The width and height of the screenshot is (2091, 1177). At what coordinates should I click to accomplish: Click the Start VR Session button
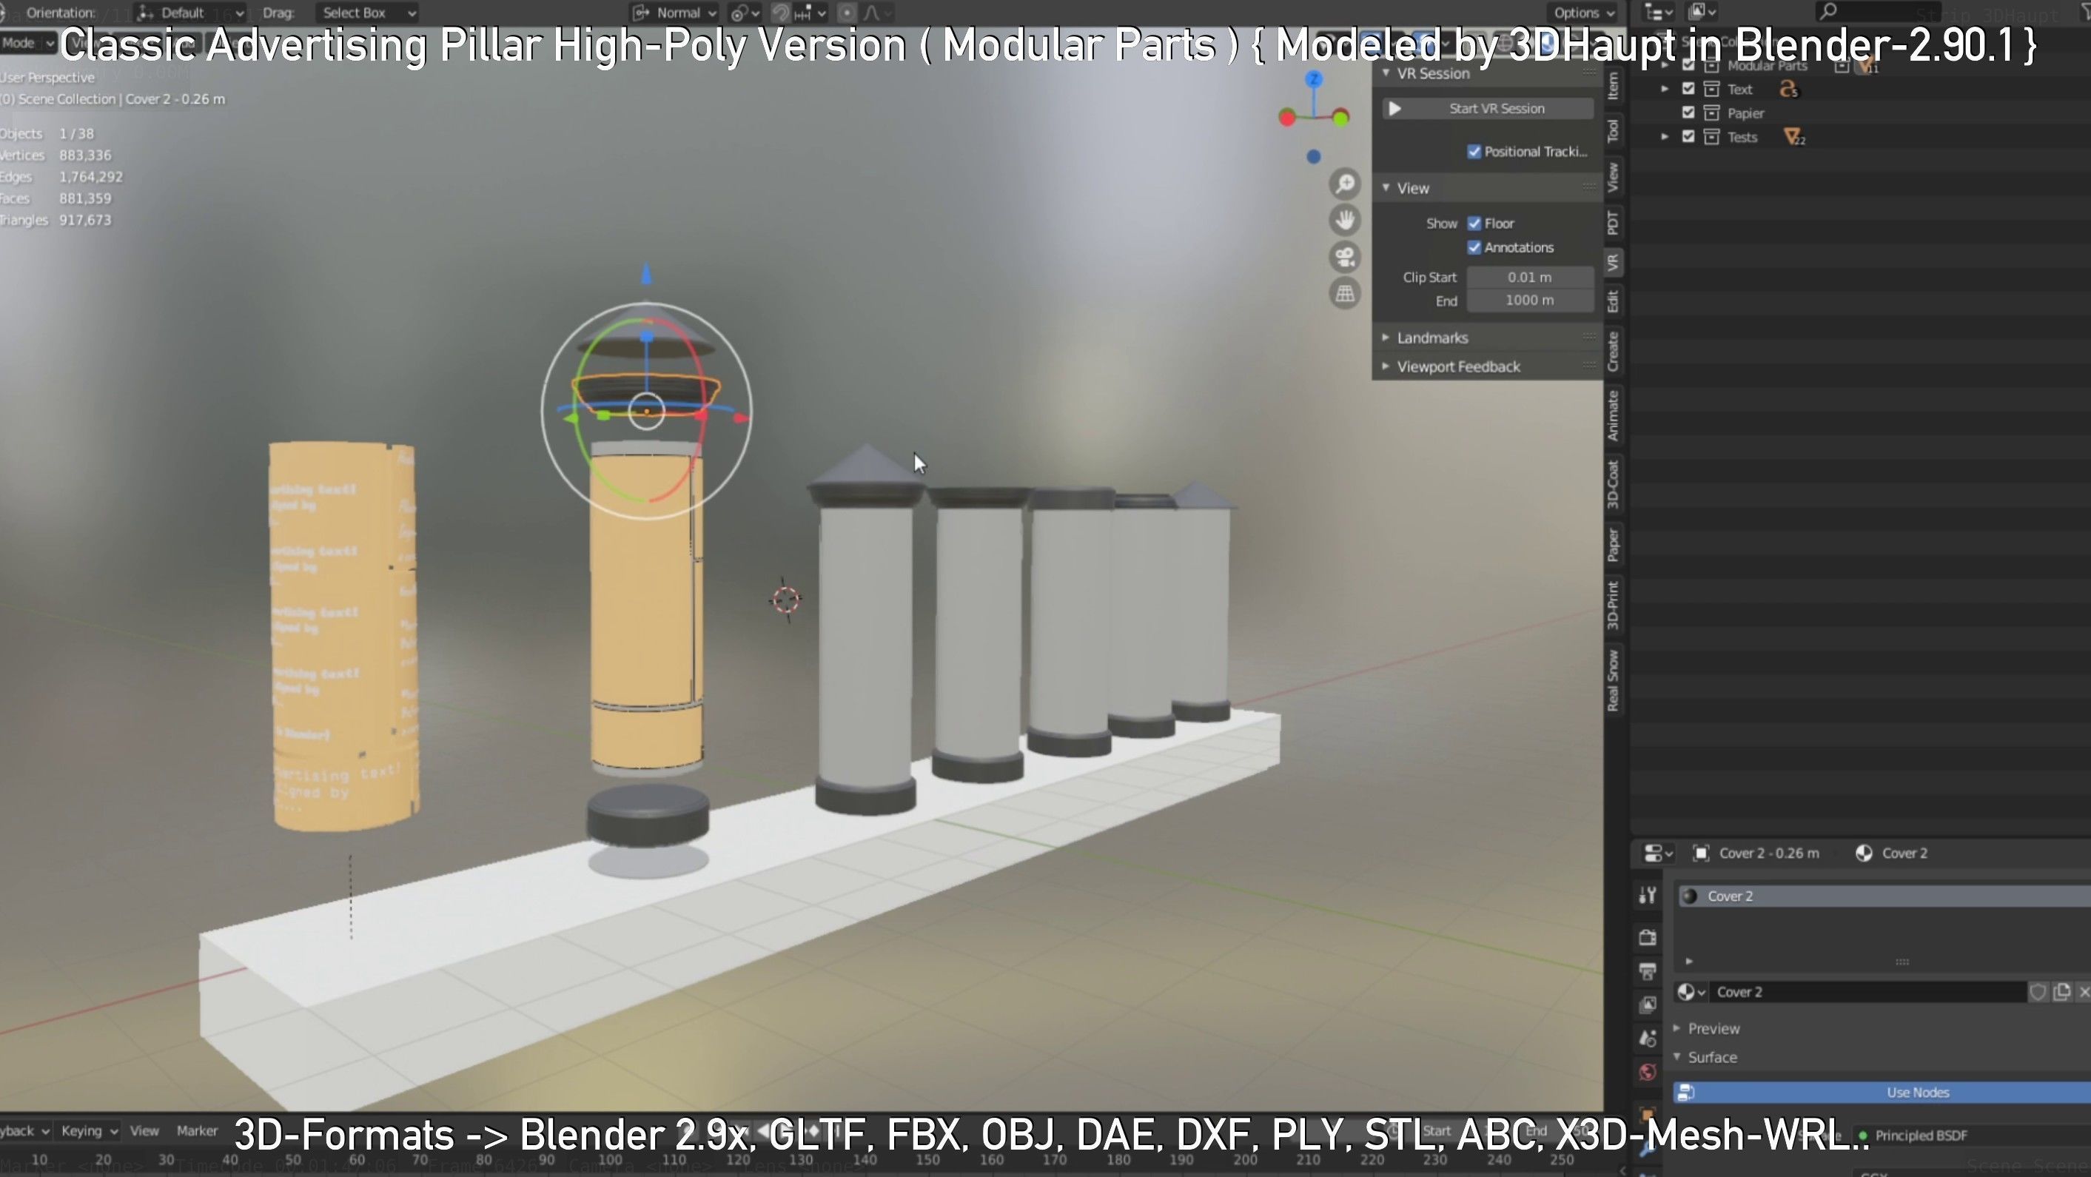[x=1488, y=109]
